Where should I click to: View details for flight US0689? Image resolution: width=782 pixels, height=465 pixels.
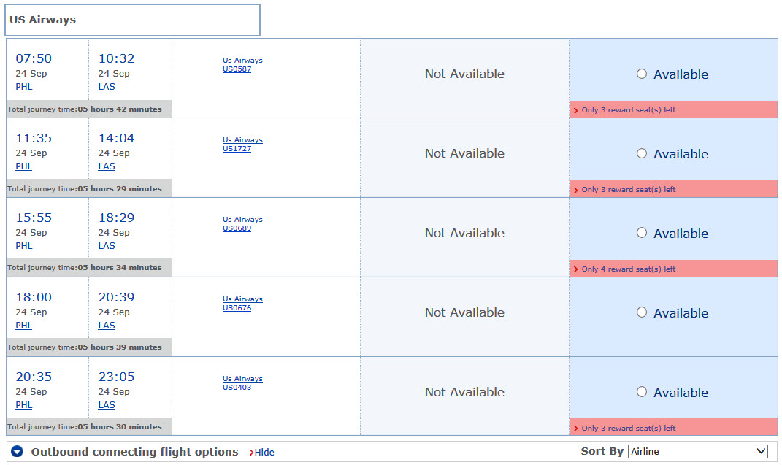tap(237, 228)
